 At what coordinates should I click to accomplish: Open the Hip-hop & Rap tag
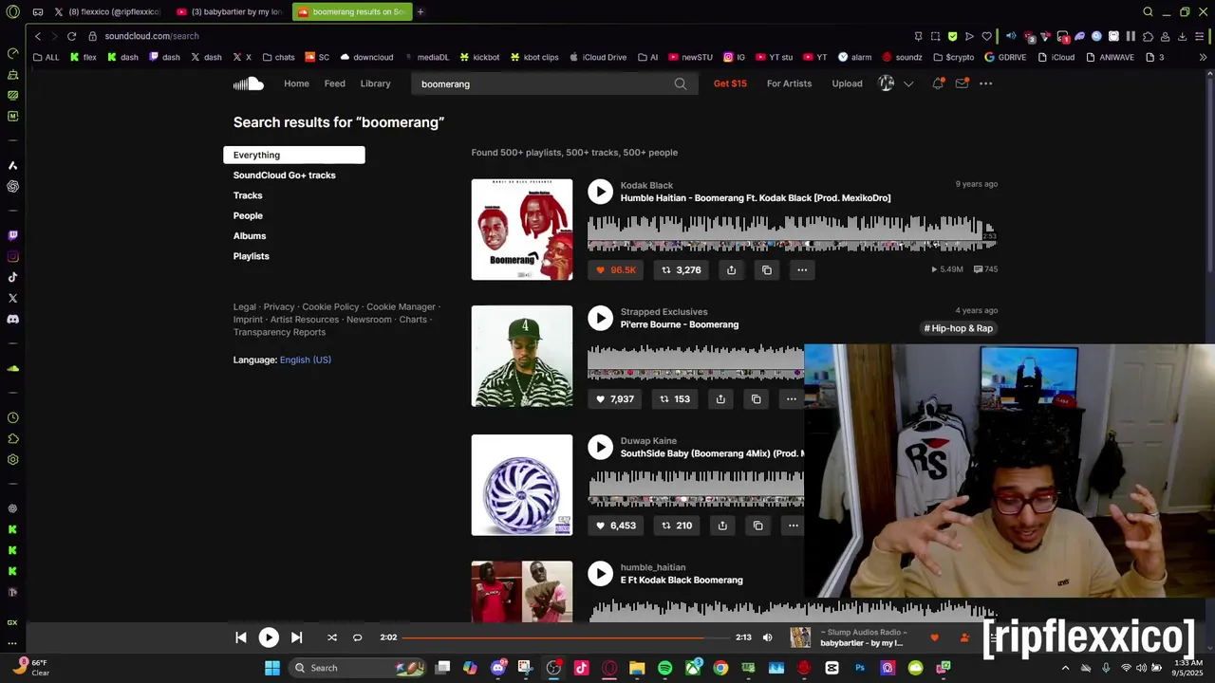[959, 328]
